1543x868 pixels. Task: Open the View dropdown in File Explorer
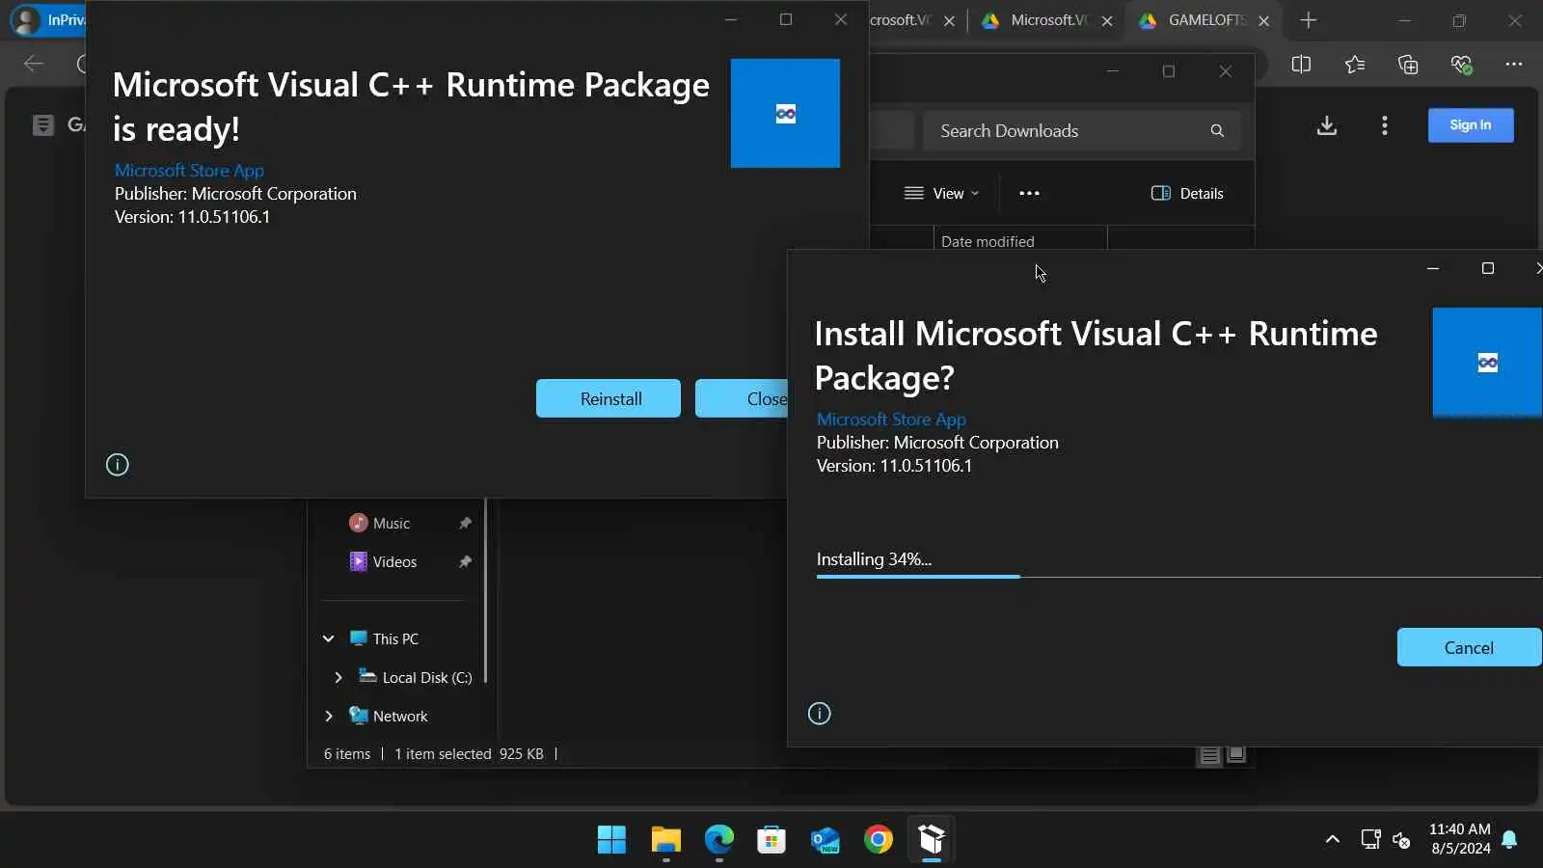[x=941, y=193]
